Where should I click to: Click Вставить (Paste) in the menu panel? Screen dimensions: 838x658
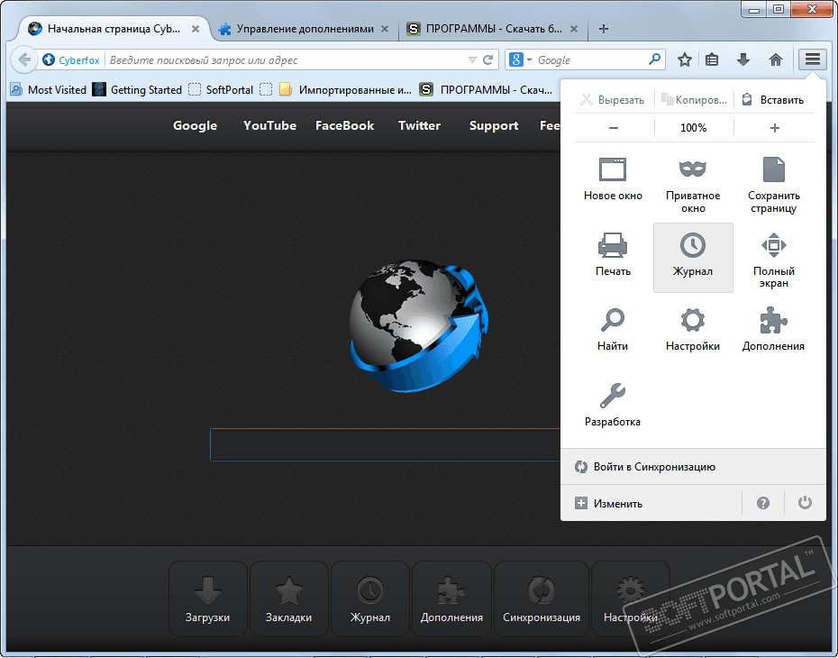[774, 99]
